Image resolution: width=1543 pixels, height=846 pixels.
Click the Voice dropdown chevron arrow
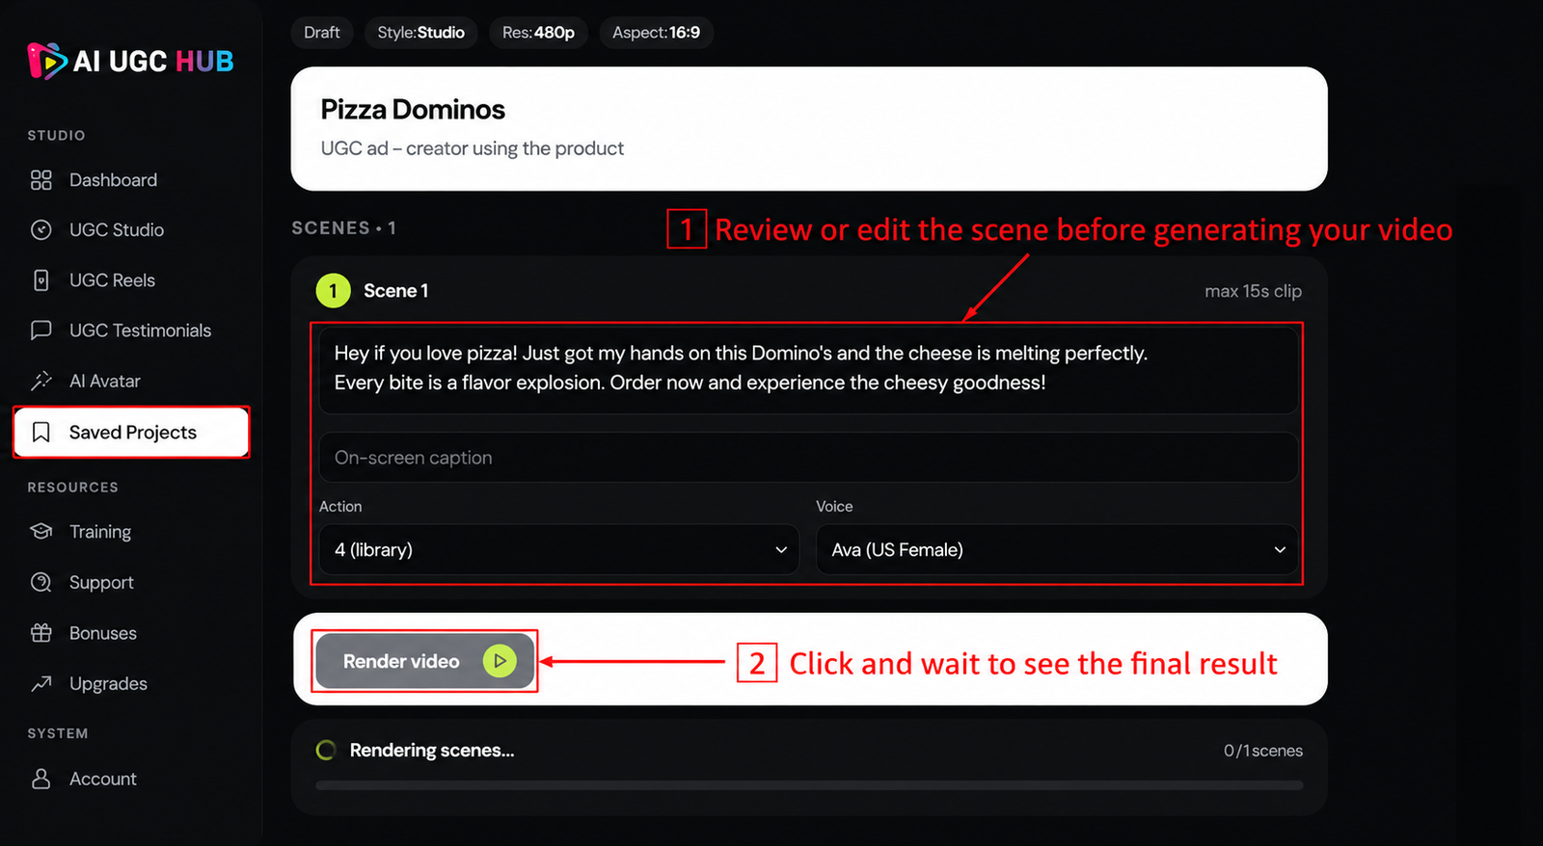pyautogui.click(x=1280, y=549)
